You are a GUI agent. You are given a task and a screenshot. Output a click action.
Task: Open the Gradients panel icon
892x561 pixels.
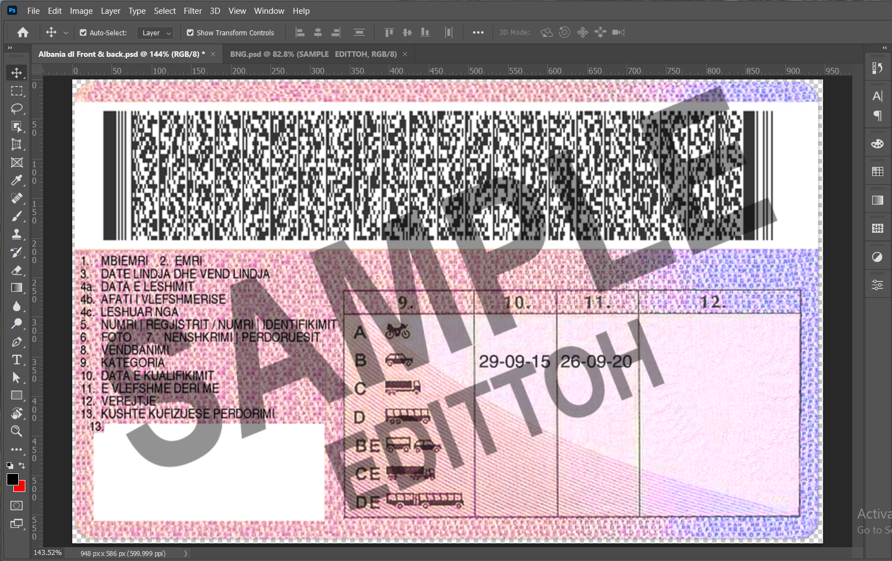pyautogui.click(x=877, y=200)
